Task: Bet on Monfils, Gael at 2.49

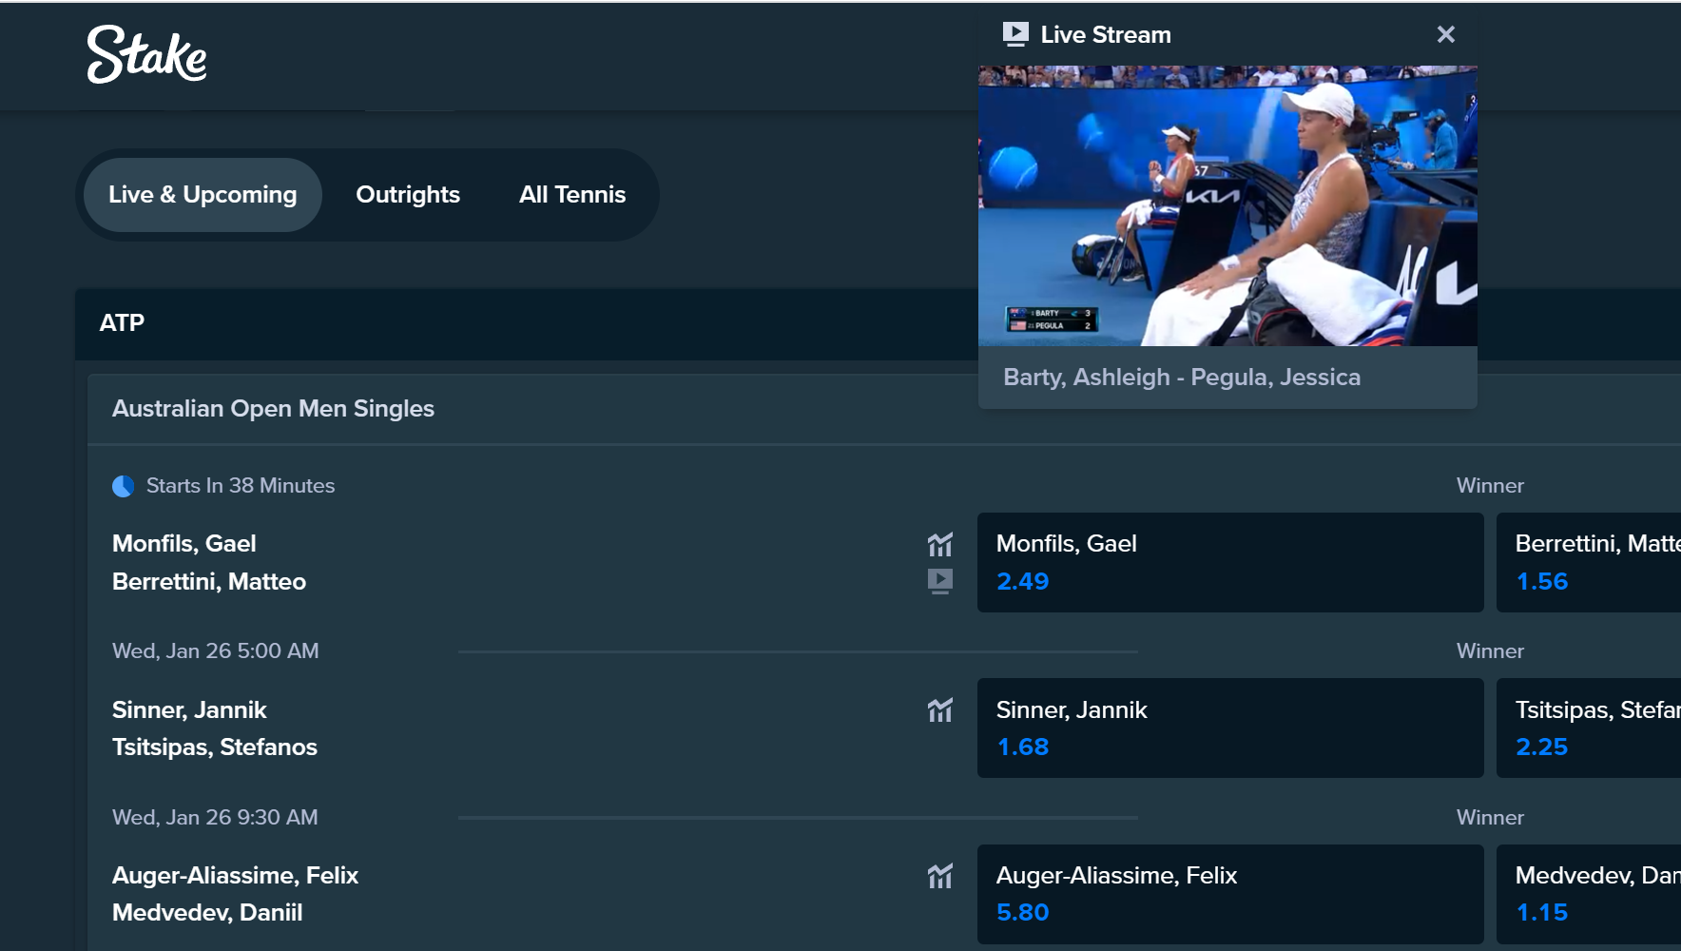Action: [1230, 562]
